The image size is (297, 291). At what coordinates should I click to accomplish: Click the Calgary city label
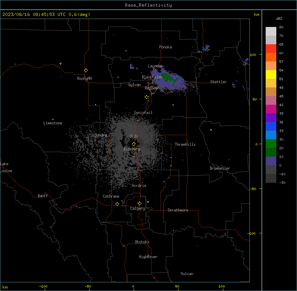click(137, 208)
